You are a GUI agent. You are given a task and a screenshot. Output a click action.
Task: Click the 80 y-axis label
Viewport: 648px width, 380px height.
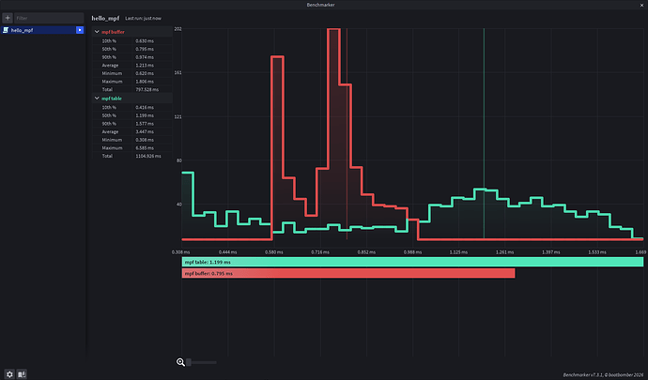coord(179,160)
